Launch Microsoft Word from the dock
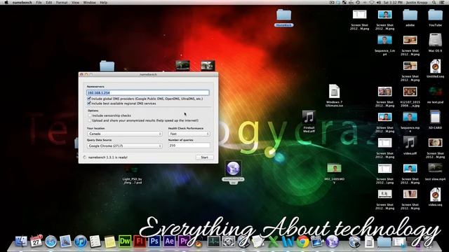Screen dimensions: 449x252 point(288,242)
